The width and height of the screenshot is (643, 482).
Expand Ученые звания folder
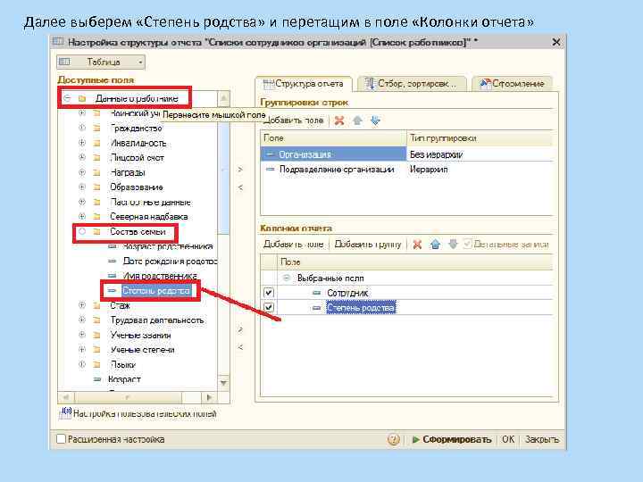point(82,335)
